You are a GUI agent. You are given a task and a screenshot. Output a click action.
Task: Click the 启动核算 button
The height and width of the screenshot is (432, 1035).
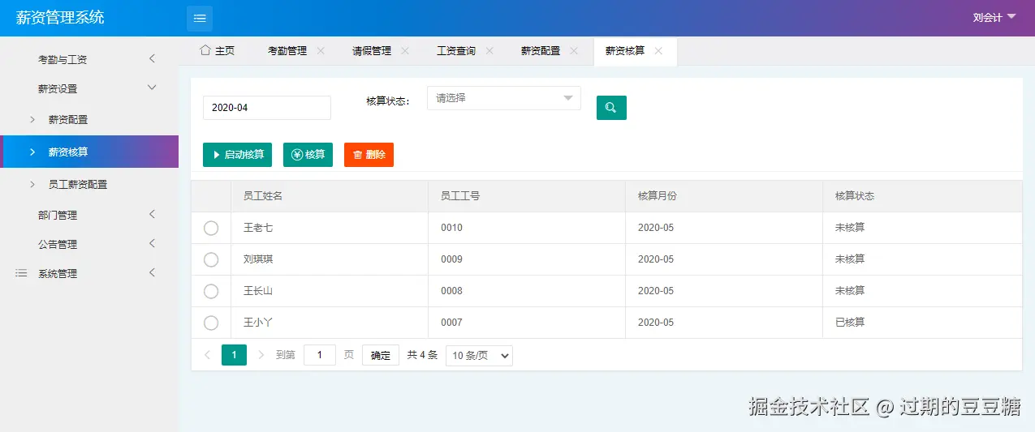click(237, 154)
